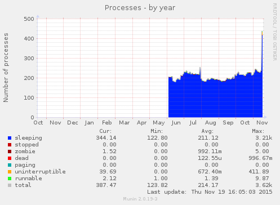Screen dimensions: 280x205
Task: Click the blue sleeping legend swatch
Action: (10, 138)
